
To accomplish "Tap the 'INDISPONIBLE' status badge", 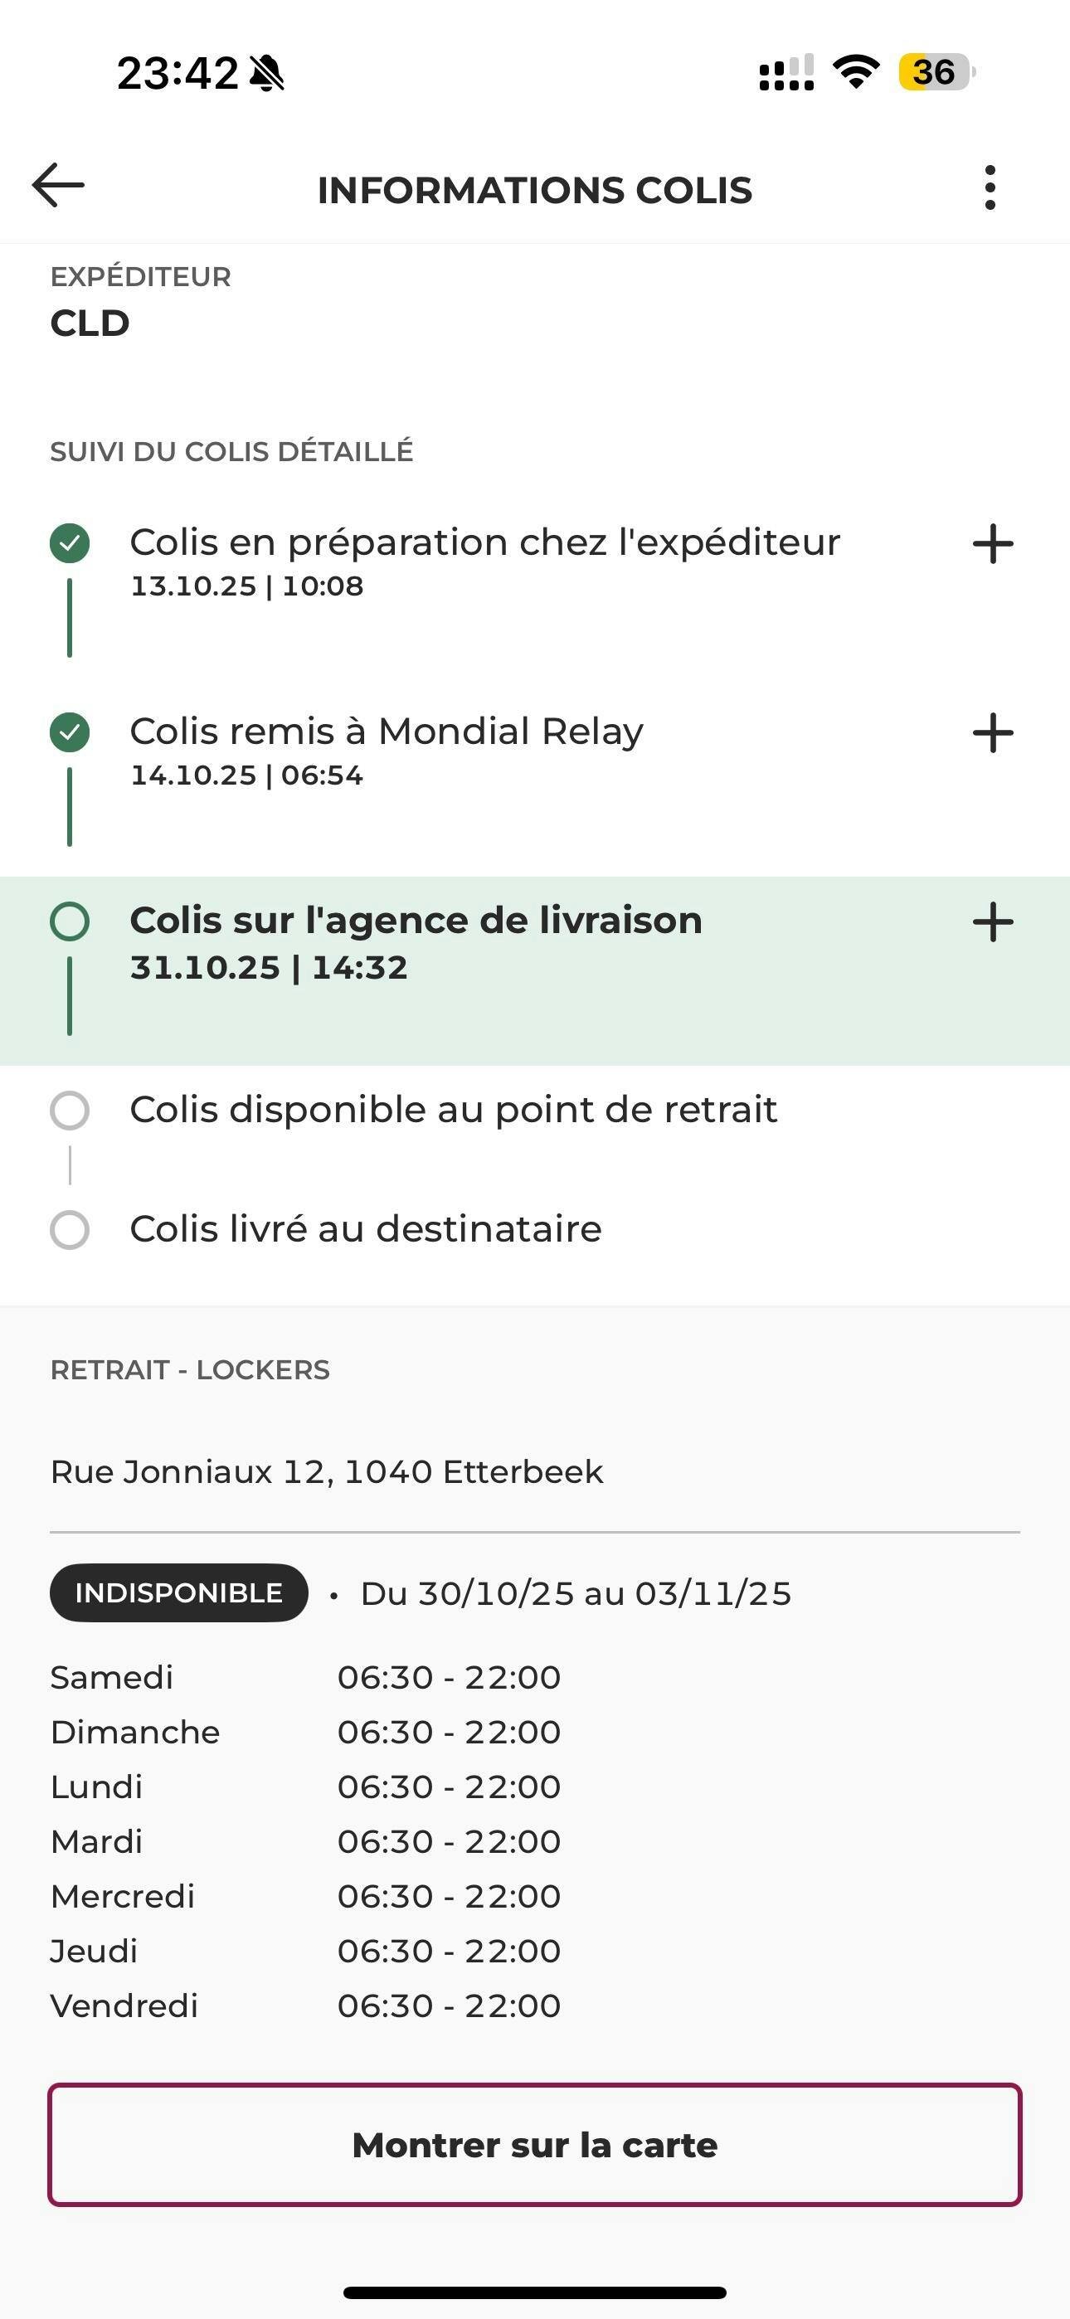I will point(178,1592).
